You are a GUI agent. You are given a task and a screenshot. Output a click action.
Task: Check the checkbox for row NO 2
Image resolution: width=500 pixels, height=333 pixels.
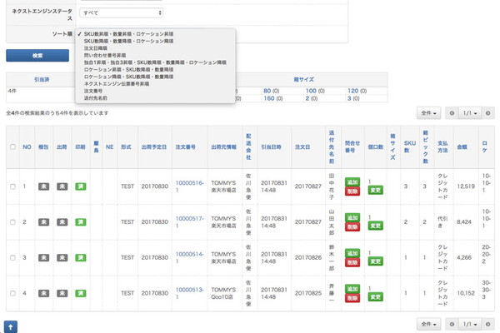click(12, 222)
